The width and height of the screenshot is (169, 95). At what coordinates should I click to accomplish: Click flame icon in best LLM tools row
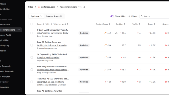[x=166, y=33]
